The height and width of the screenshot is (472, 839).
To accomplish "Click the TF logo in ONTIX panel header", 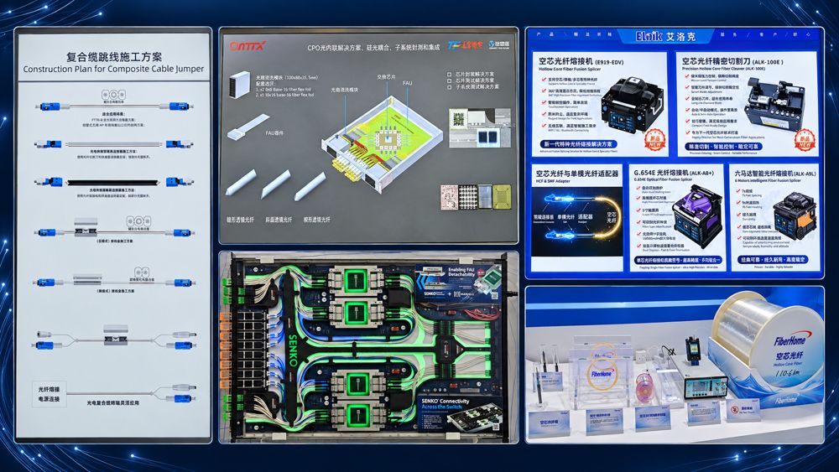I will [466, 45].
